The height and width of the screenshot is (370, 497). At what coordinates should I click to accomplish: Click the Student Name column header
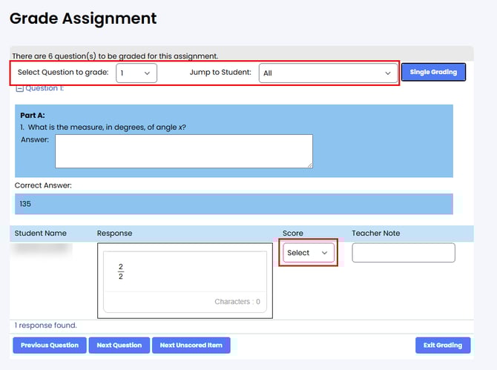tap(41, 233)
